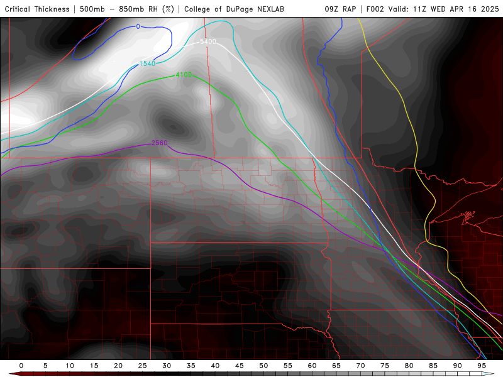Click the 5400 contour label
The width and height of the screenshot is (503, 377).
(208, 41)
